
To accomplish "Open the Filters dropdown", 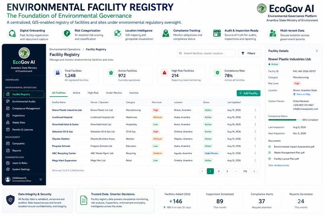I will pos(249,53).
